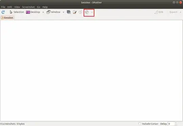Close the Shutter window
Viewport: 183px width, 126px height.
pos(181,3)
